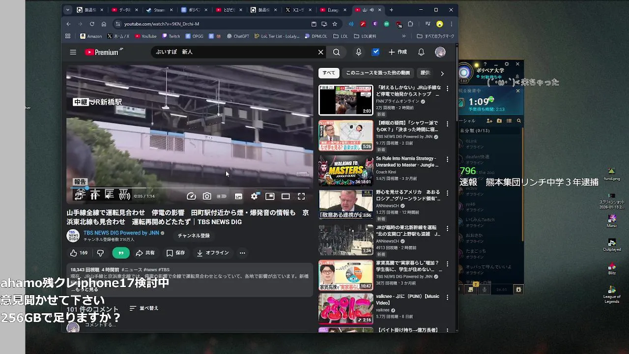Toggle subtitles in the video player
This screenshot has width=629, height=354.
pyautogui.click(x=238, y=196)
